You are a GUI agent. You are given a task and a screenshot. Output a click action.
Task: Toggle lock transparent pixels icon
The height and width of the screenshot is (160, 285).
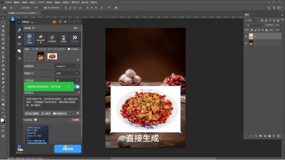[x=252, y=30]
